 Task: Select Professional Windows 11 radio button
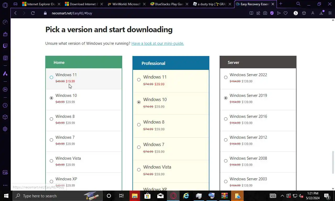coord(139,80)
